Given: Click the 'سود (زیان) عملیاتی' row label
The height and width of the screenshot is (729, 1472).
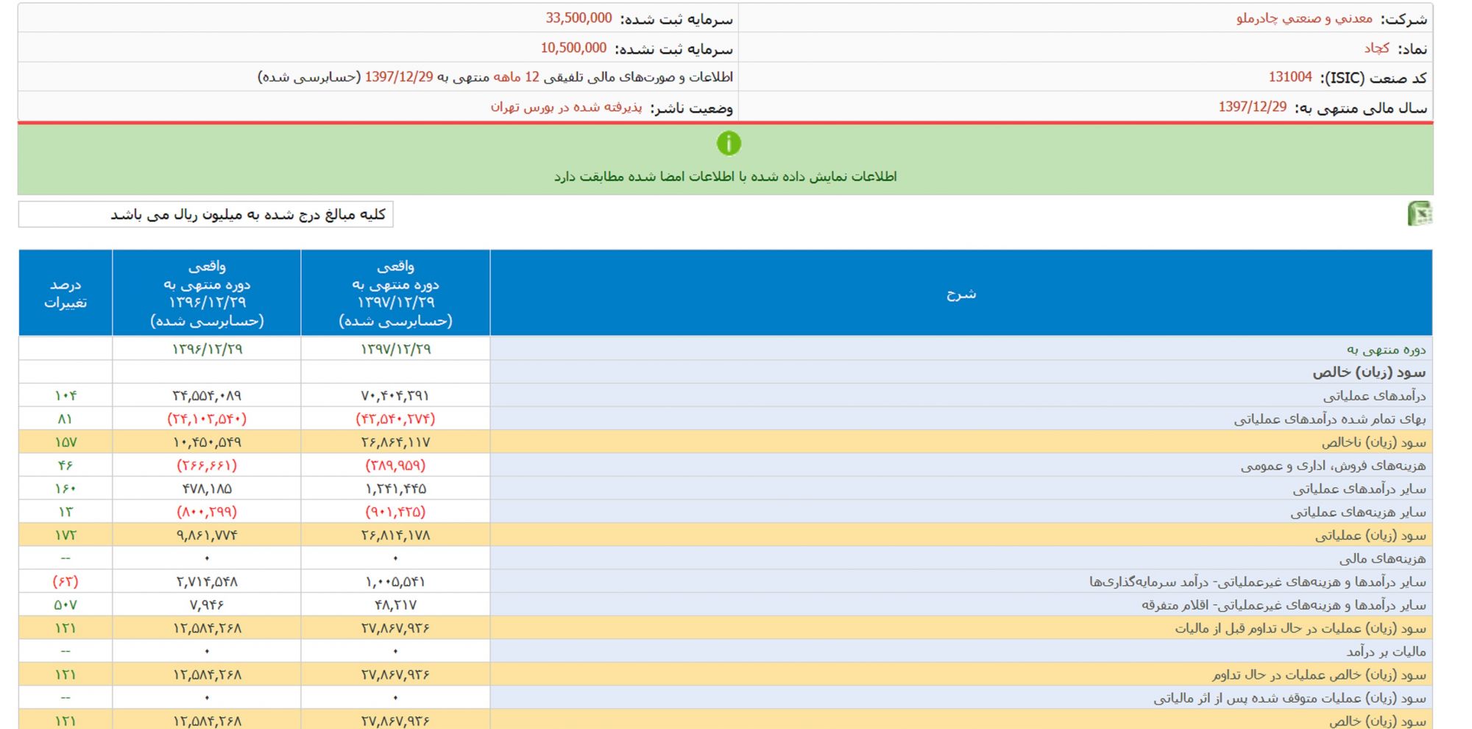Looking at the screenshot, I should tap(1370, 535).
